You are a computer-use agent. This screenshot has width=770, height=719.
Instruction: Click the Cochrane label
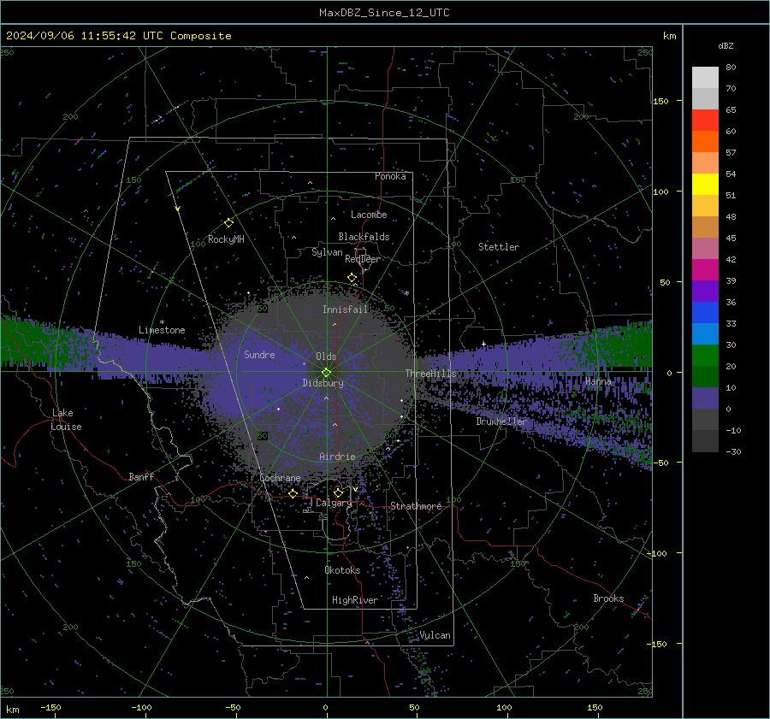(x=280, y=478)
